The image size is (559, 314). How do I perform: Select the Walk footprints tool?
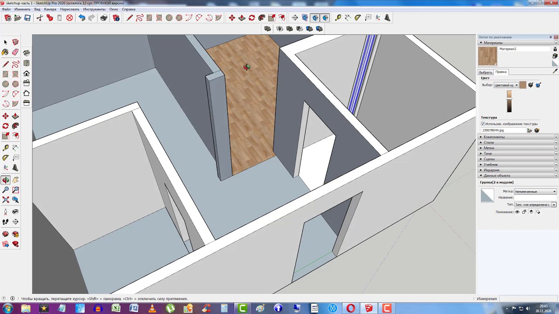pyautogui.click(x=5, y=222)
